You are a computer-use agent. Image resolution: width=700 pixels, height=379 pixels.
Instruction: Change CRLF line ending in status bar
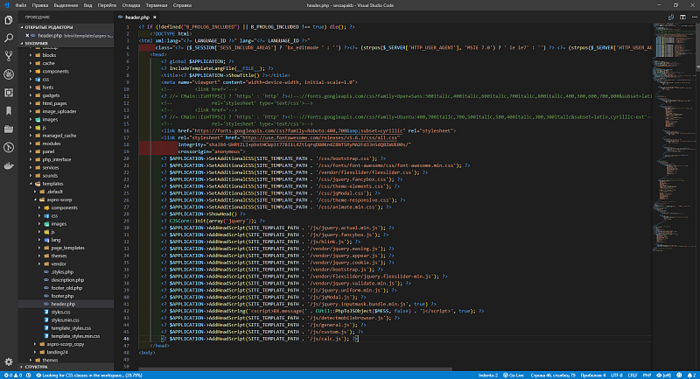pos(633,375)
